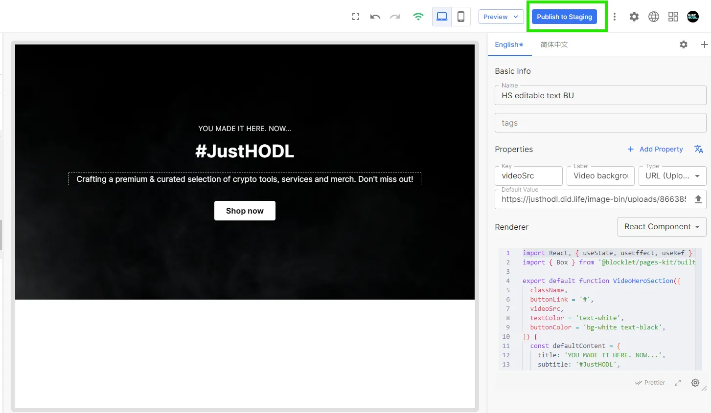This screenshot has height=413, width=711.
Task: Click code line 9 buttonColor
Action: 597,327
